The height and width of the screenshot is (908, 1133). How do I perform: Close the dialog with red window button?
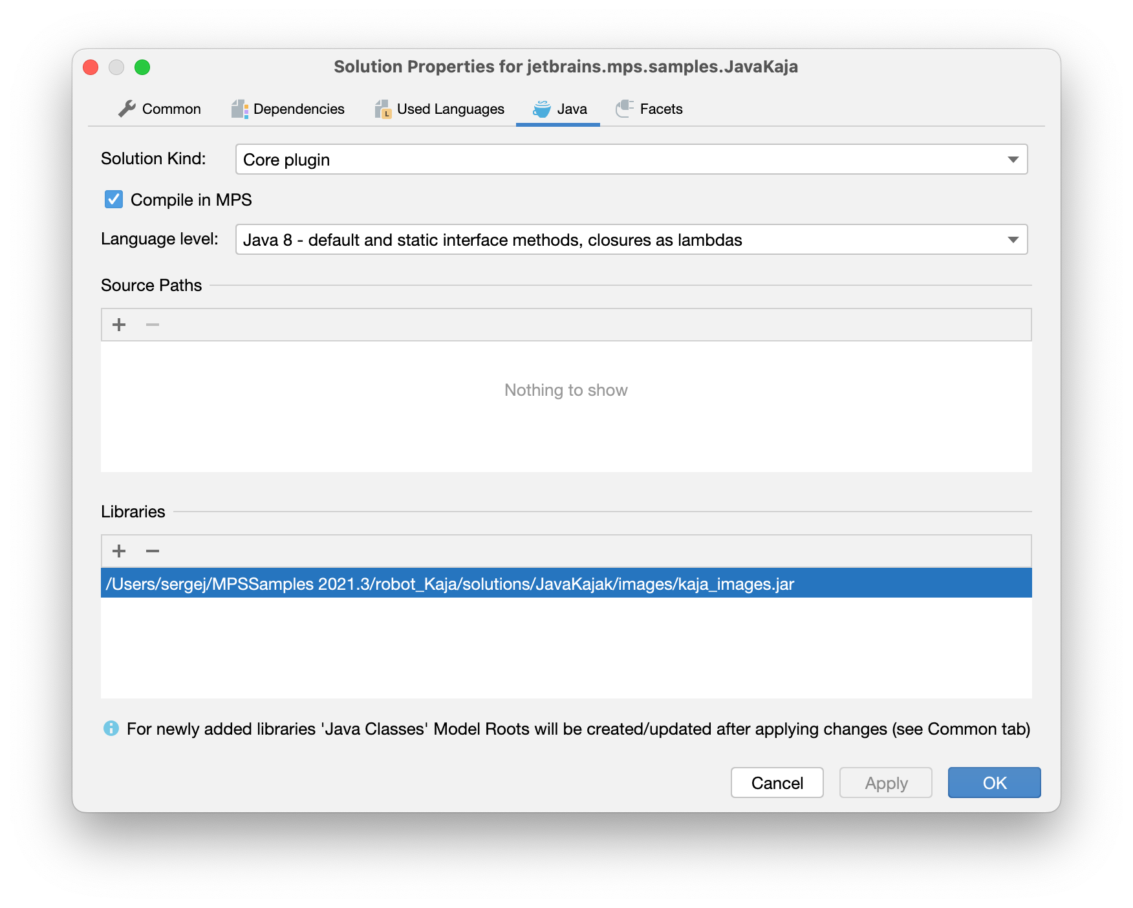click(91, 67)
